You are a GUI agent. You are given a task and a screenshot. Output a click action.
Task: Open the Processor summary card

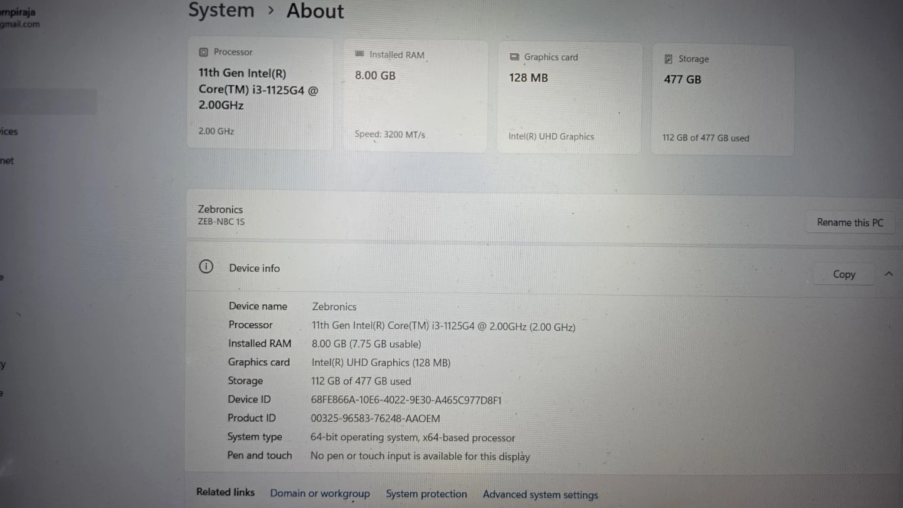(260, 93)
